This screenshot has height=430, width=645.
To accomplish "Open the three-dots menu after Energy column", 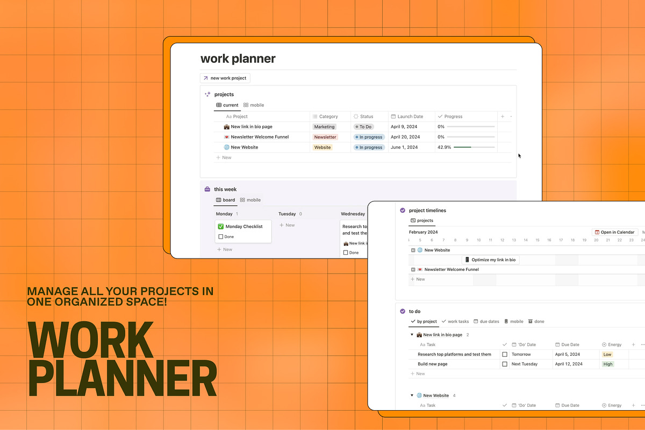I will (642, 345).
